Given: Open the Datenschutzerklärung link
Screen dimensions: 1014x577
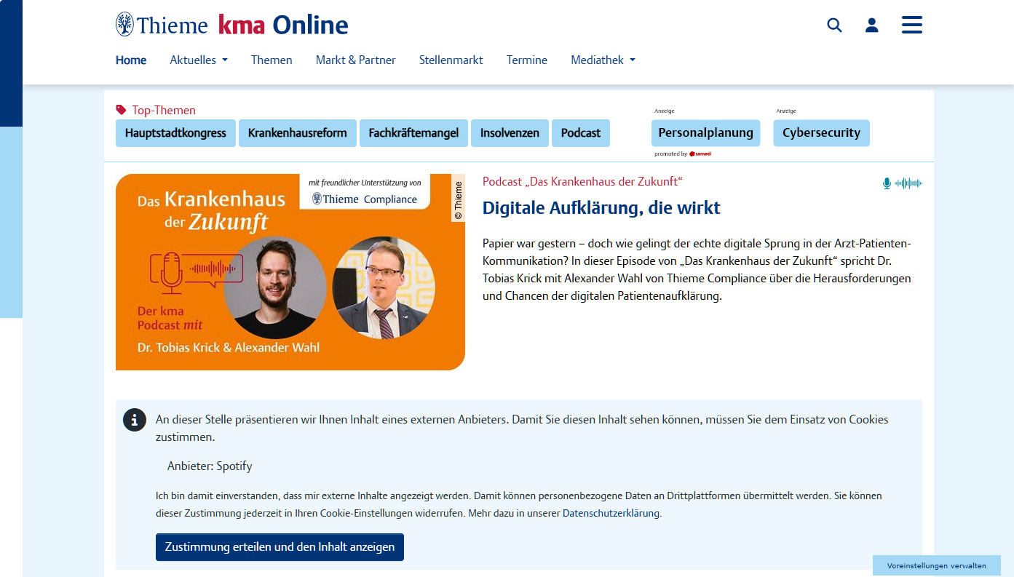Looking at the screenshot, I should coord(611,513).
